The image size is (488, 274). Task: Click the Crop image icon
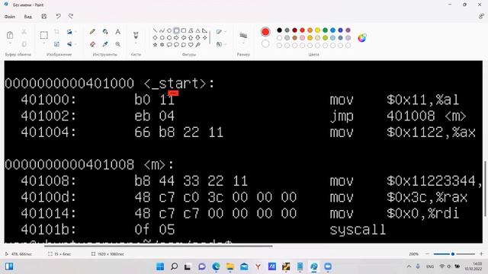(56, 32)
